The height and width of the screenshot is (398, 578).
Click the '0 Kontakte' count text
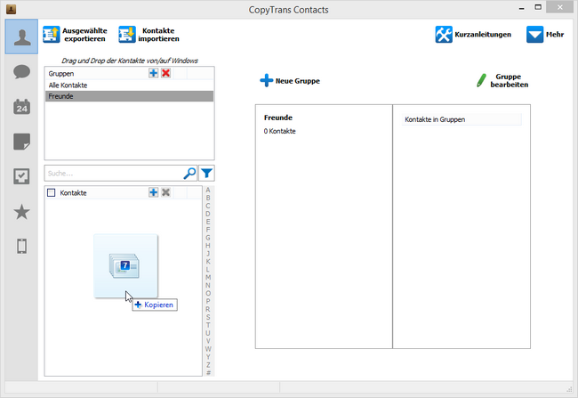click(x=279, y=131)
